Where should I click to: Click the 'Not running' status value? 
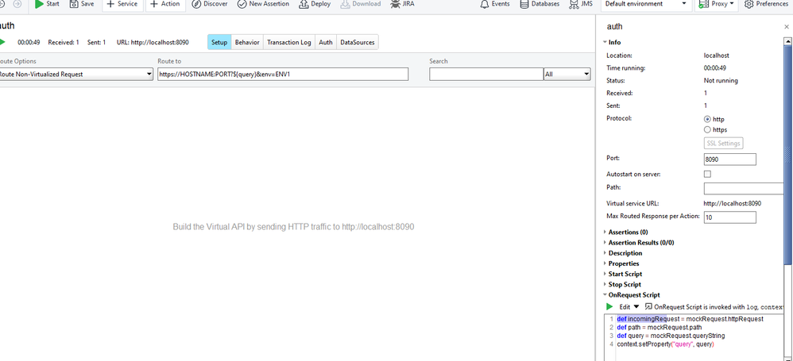coord(721,81)
